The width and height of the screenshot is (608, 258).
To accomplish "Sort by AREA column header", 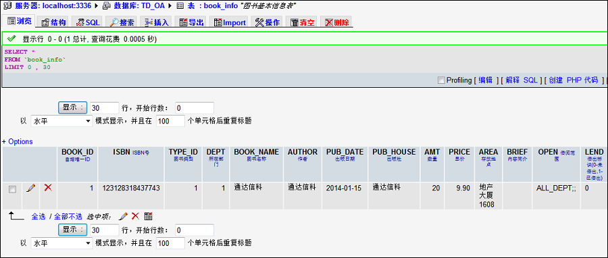I will click(488, 152).
